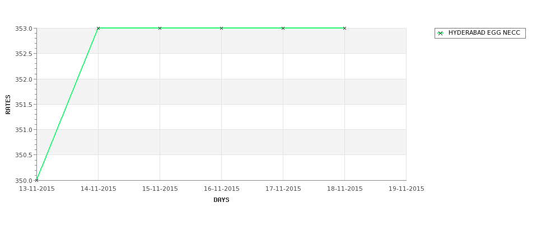Click the 18-11-2015 data point marker

(345, 28)
